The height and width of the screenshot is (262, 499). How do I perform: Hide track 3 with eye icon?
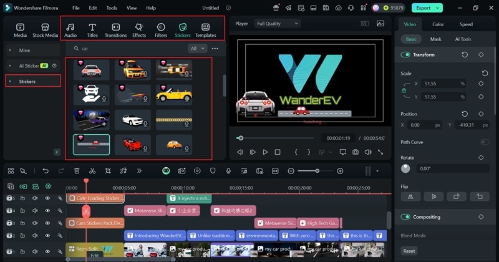[x=47, y=223]
